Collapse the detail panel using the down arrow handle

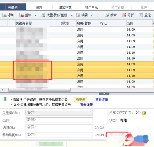coord(104,94)
